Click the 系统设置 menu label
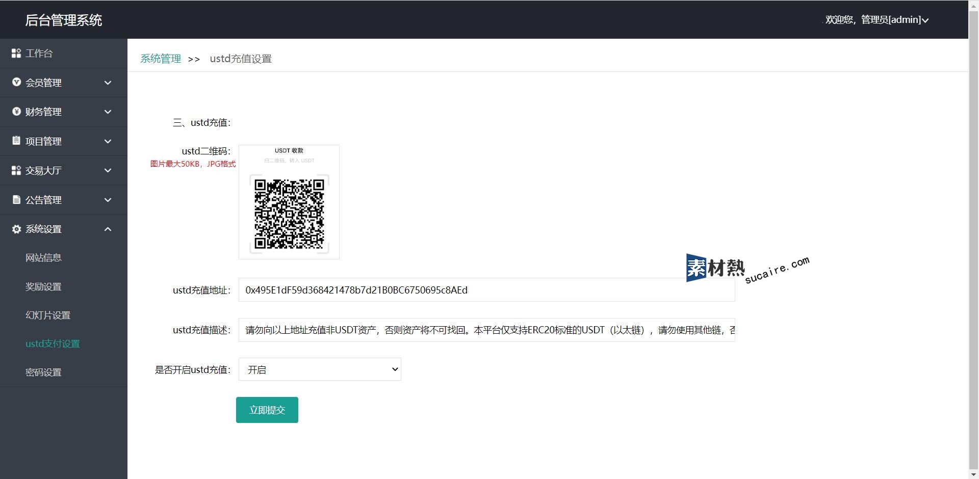This screenshot has width=979, height=479. pos(43,229)
